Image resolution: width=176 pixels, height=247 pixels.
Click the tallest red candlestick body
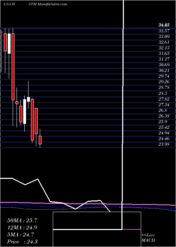[13, 67]
